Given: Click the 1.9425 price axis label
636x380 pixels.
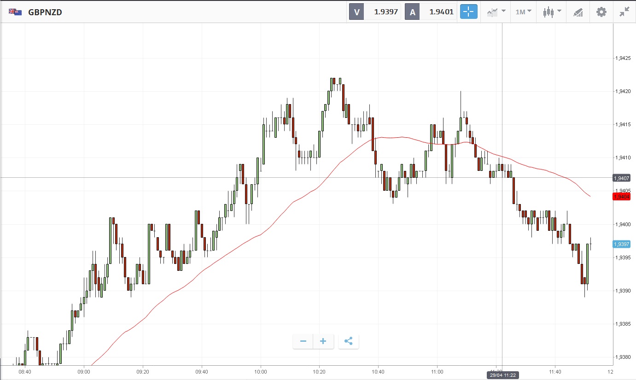Looking at the screenshot, I should pyautogui.click(x=623, y=58).
